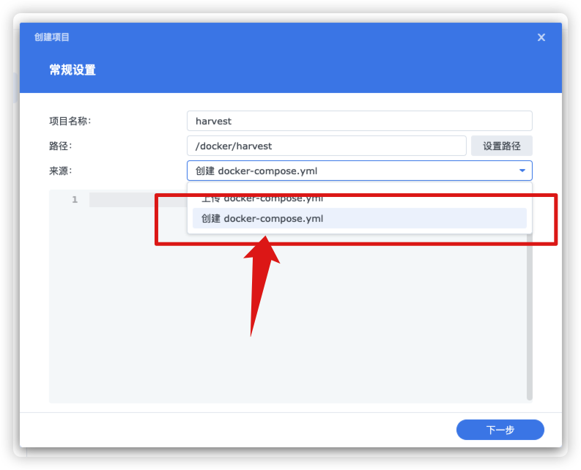Click the 项目名称 field containing harvest
The width and height of the screenshot is (581, 470).
(359, 121)
